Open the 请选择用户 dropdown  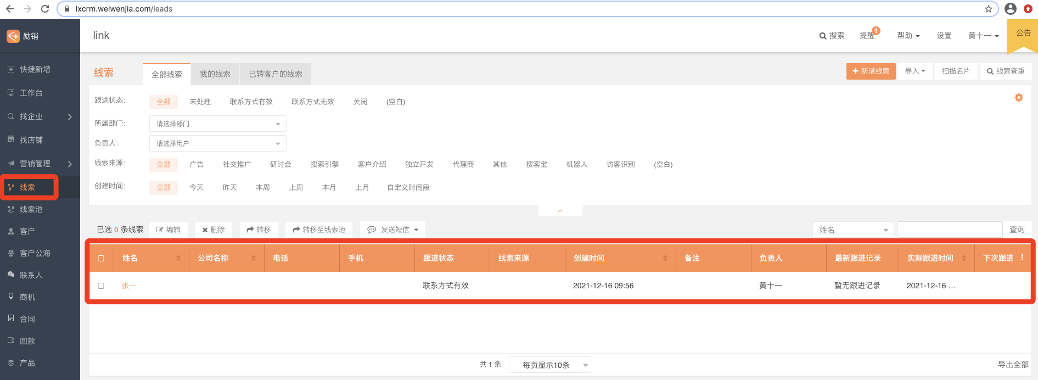pyautogui.click(x=218, y=143)
